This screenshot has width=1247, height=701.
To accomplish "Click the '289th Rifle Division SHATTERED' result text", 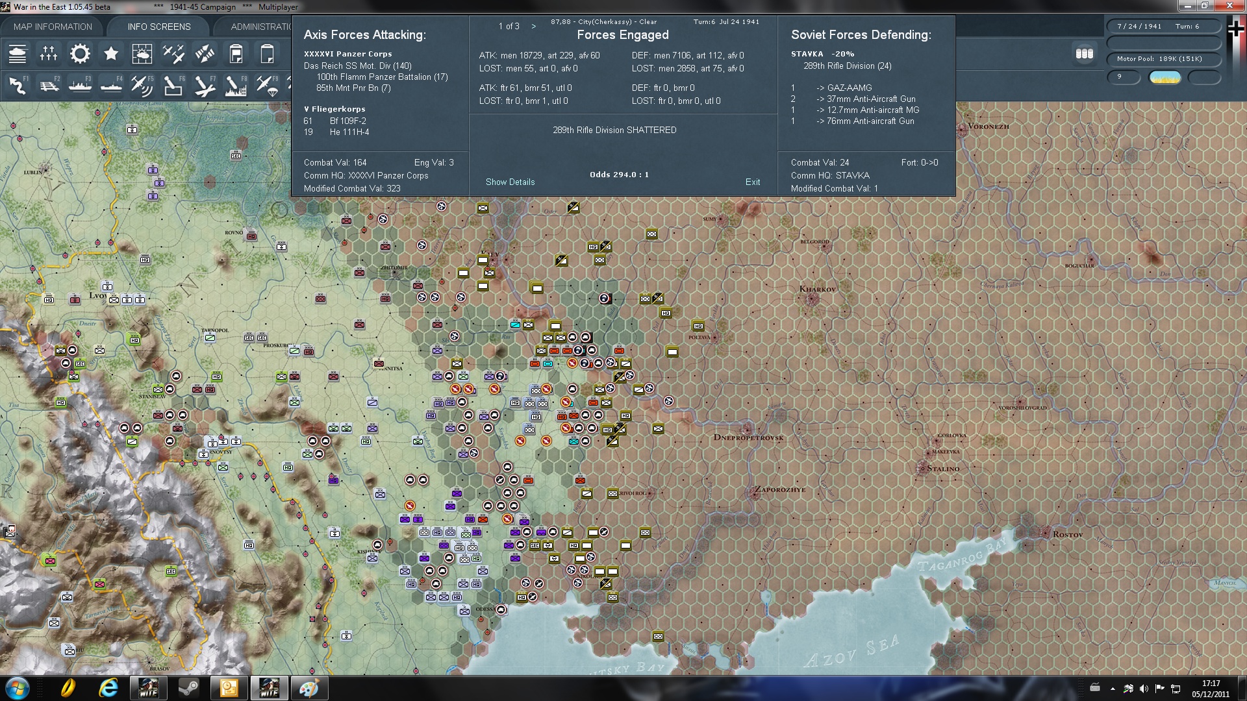I will tap(614, 130).
